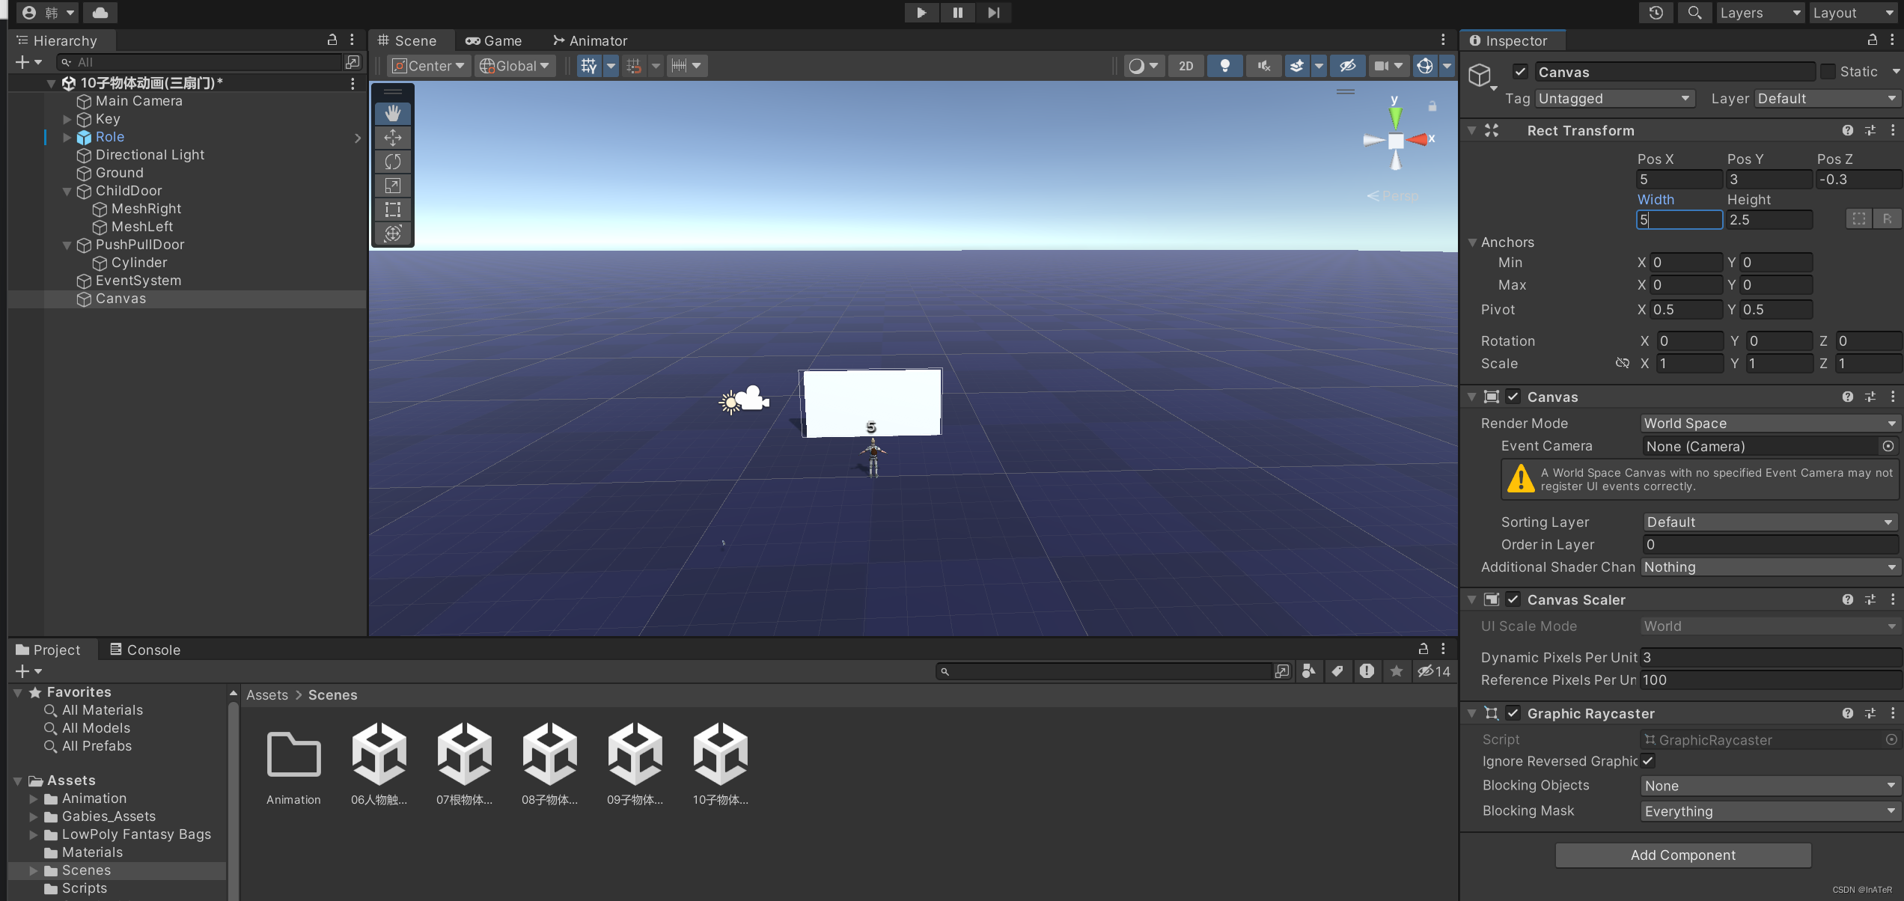
Task: Toggle 2D scene view mode
Action: [x=1186, y=66]
